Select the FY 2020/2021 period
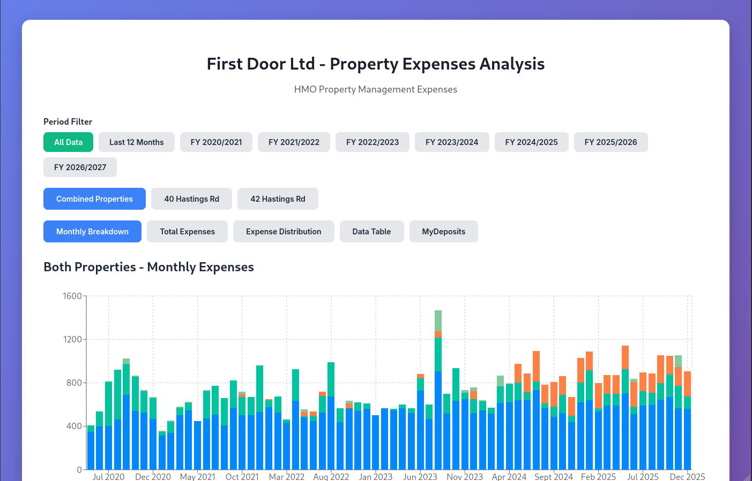 click(216, 142)
